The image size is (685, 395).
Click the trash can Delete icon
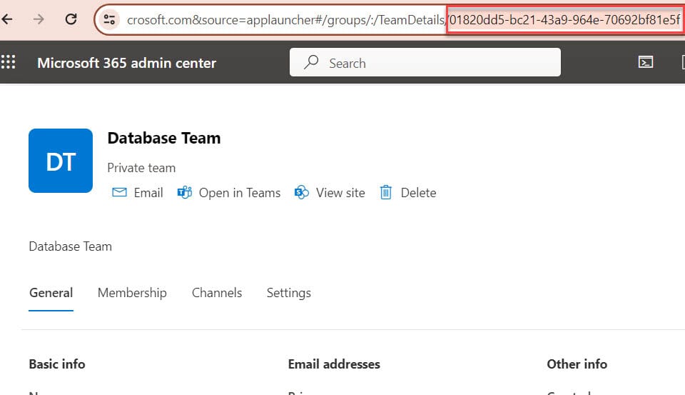tap(386, 192)
